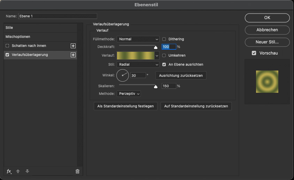Enable the Dithering checkbox
294x180 pixels.
164,39
